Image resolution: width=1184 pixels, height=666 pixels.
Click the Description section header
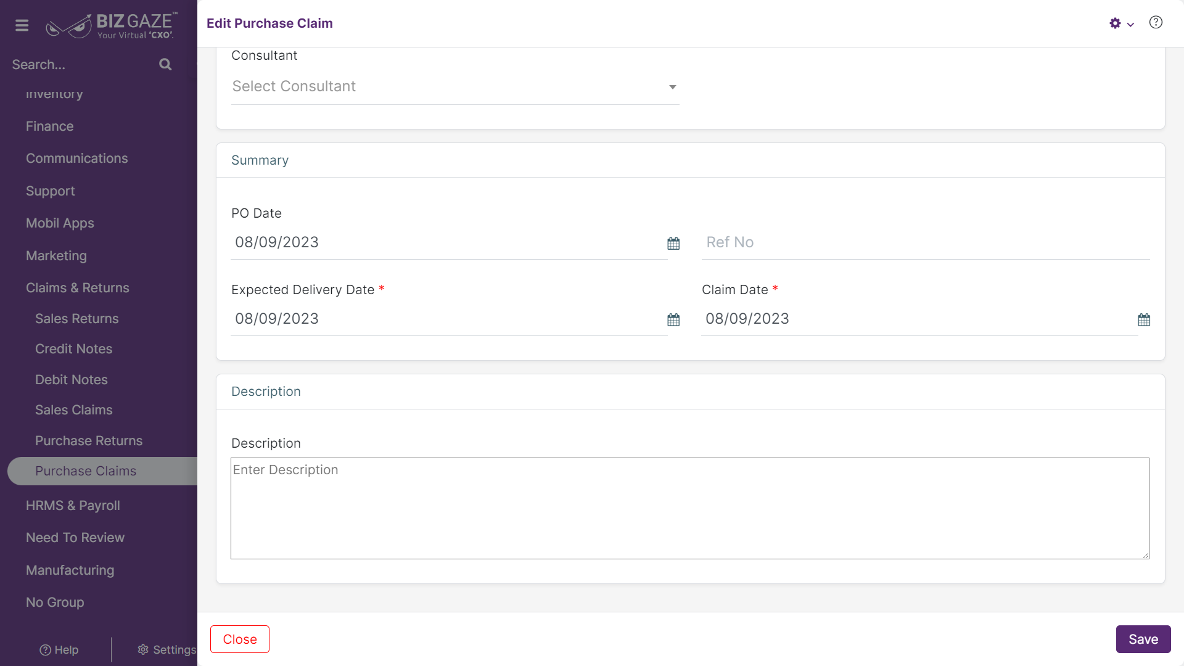(266, 392)
